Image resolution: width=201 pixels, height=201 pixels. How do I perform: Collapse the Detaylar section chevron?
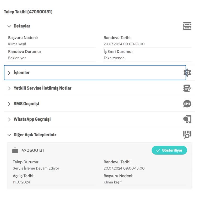point(9,26)
